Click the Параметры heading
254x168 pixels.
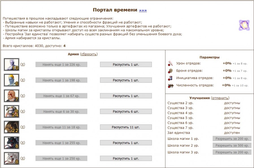point(209,57)
